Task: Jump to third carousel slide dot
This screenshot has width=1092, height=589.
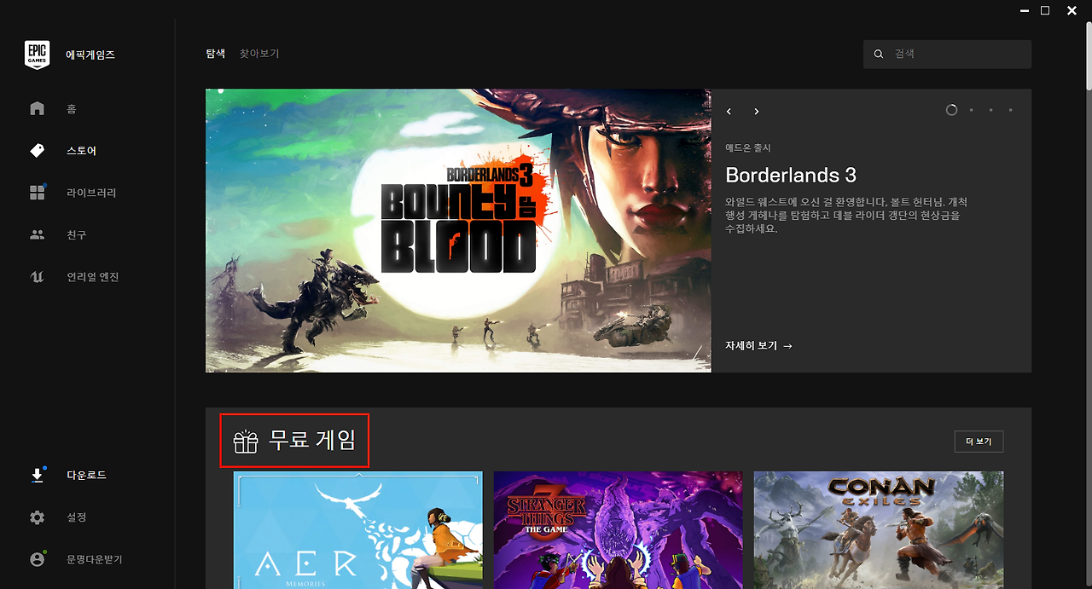Action: pos(990,110)
